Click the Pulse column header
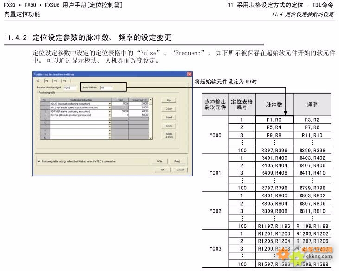This screenshot has height=271, width=339. tap(121, 100)
